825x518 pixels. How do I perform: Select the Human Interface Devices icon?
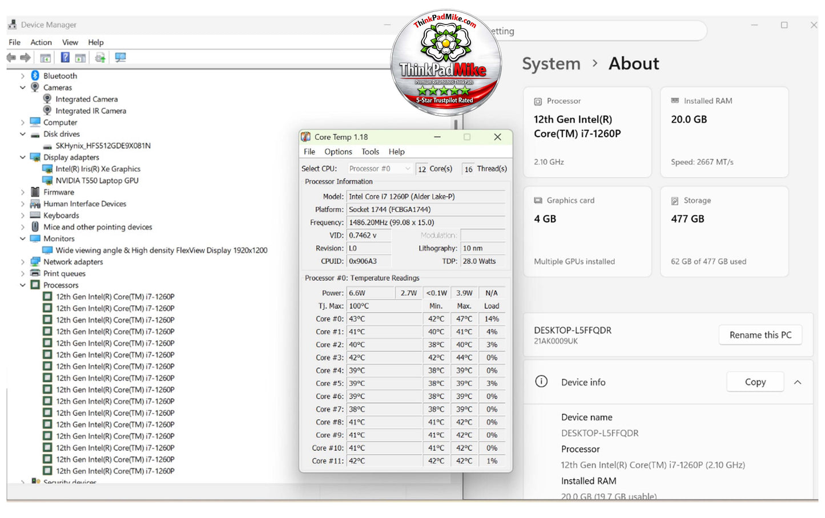pyautogui.click(x=35, y=204)
